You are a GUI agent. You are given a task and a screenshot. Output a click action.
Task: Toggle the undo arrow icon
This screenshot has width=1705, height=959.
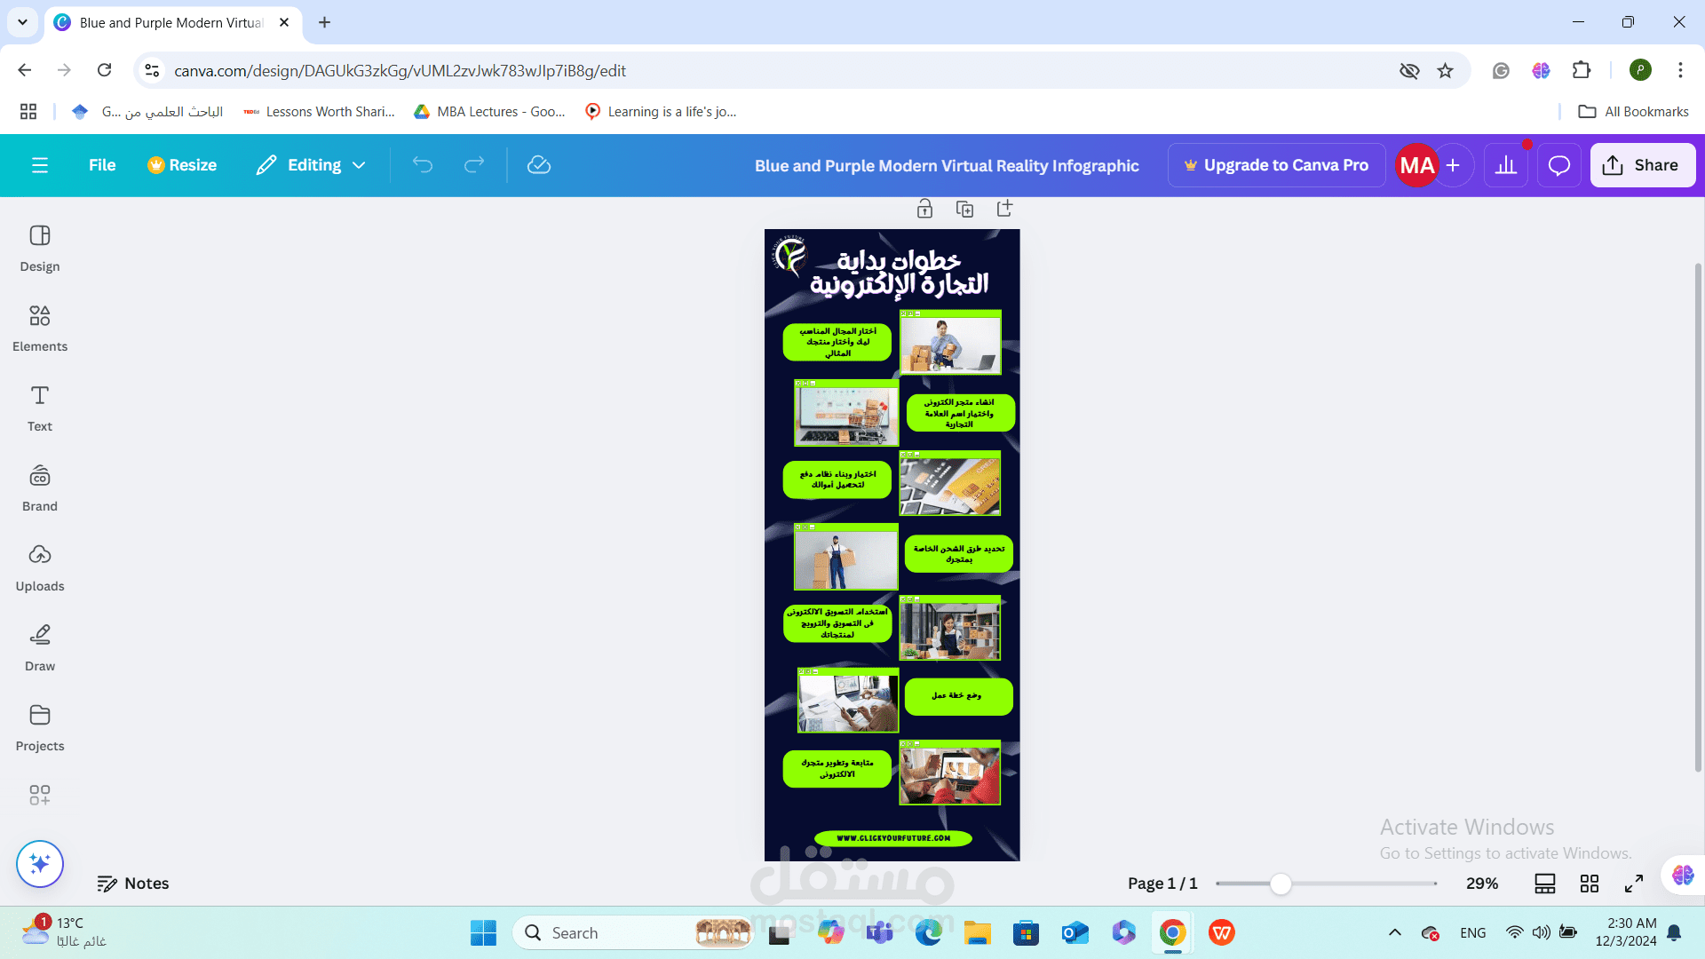(422, 165)
